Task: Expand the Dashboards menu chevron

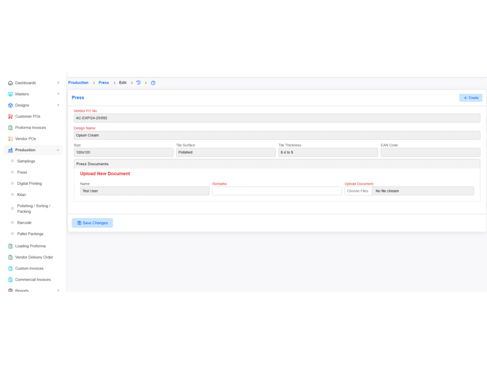Action: point(58,83)
